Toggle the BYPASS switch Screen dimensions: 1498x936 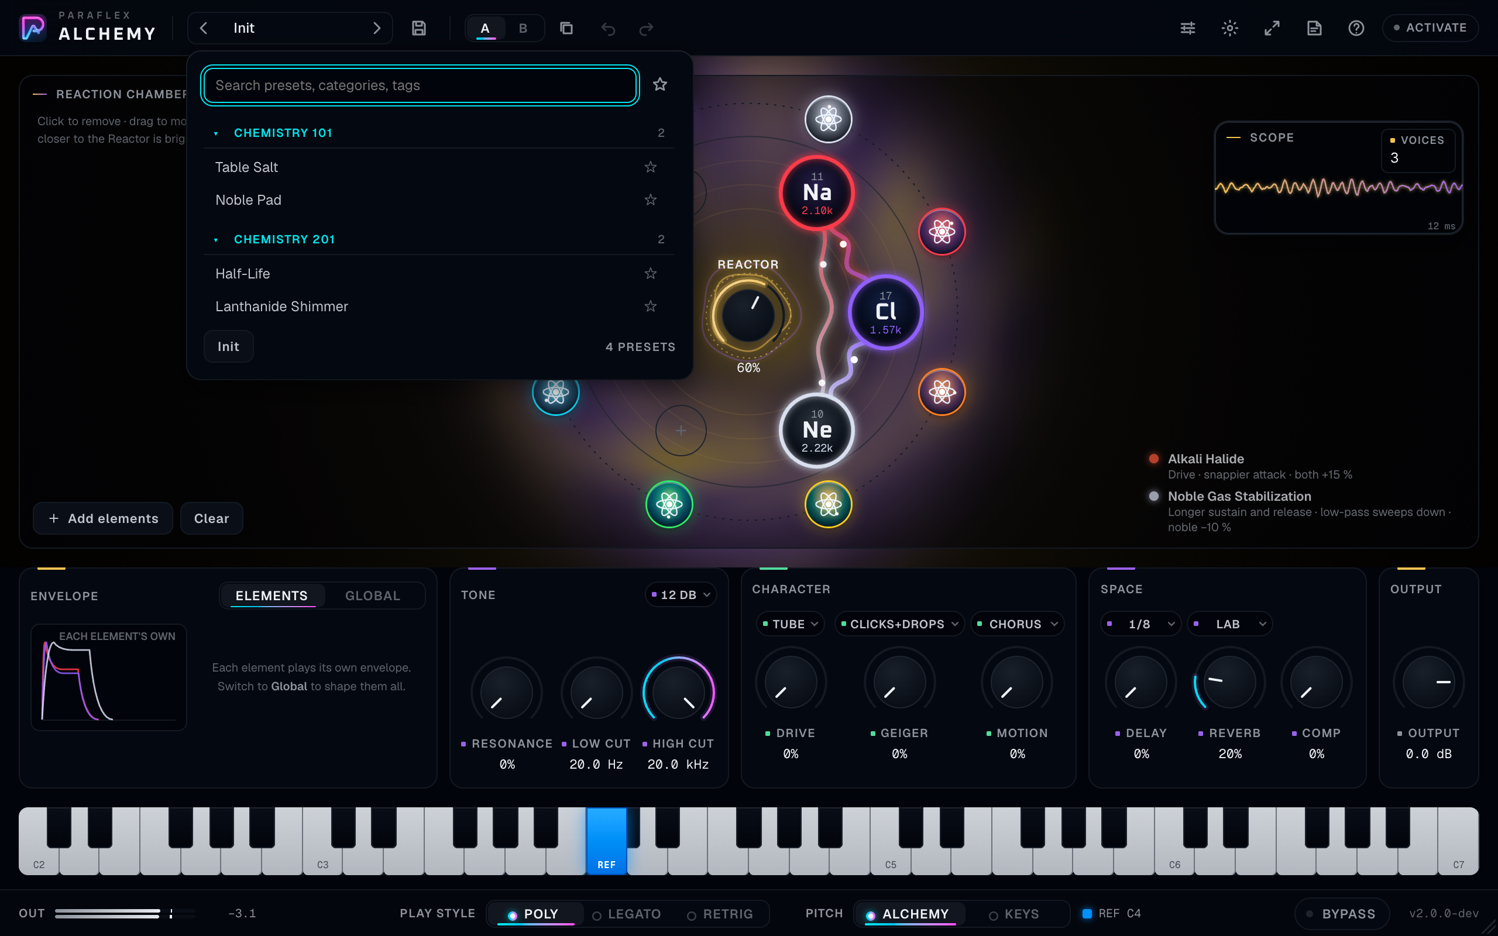1341,914
